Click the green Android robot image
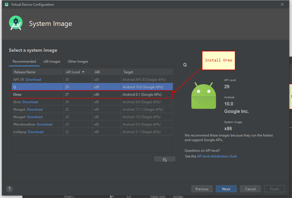 (x=204, y=95)
